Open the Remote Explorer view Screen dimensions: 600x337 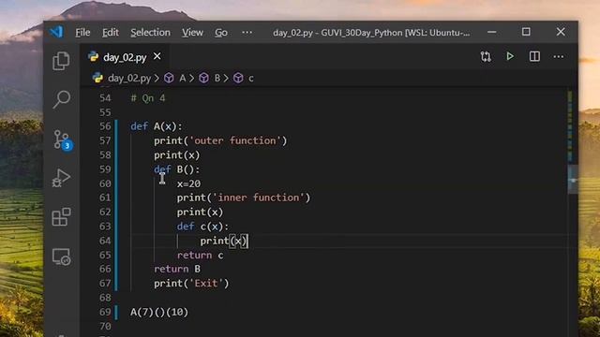point(61,256)
